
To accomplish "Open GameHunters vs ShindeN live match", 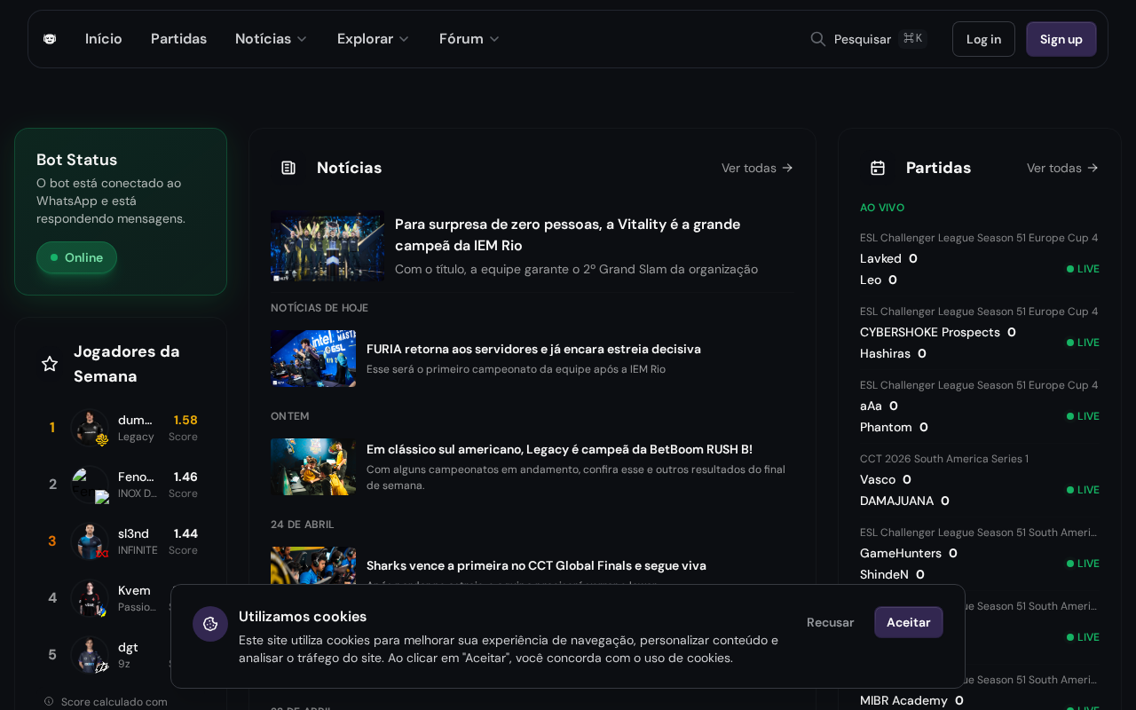I will point(980,554).
